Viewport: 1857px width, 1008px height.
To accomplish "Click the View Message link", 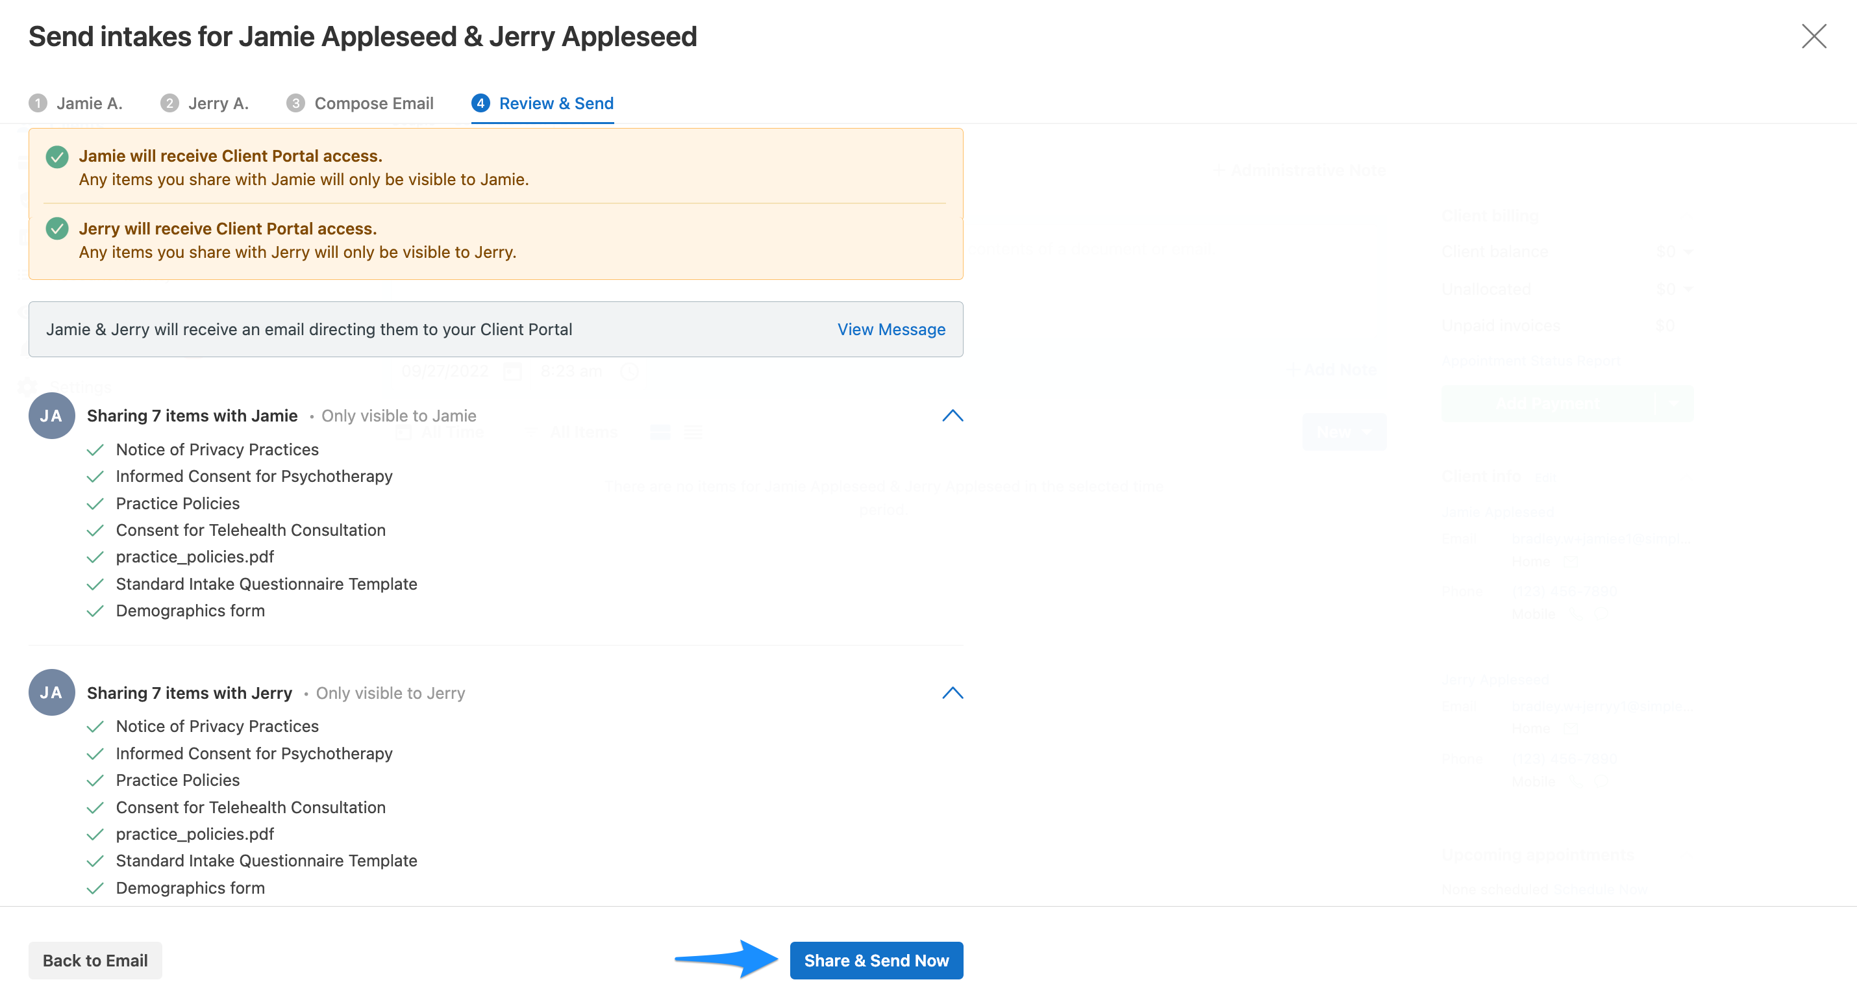I will tap(891, 329).
